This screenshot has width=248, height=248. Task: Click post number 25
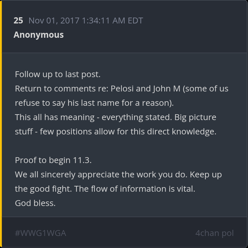(18, 21)
